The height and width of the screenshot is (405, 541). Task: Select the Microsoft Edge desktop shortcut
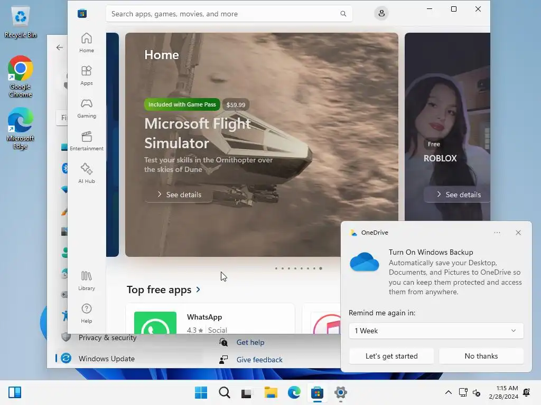21,129
